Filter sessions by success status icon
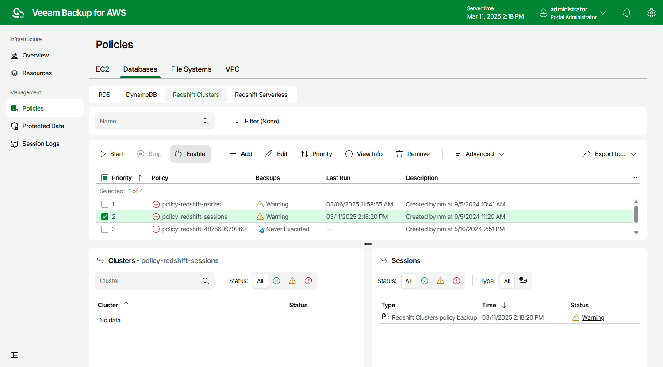The width and height of the screenshot is (663, 367). (x=425, y=281)
